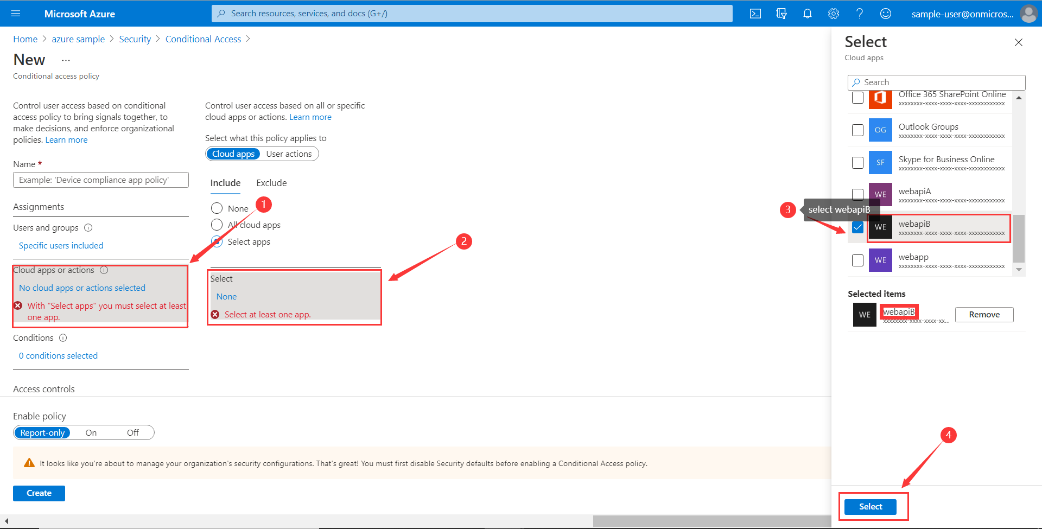Confirm with the Select button

(871, 507)
